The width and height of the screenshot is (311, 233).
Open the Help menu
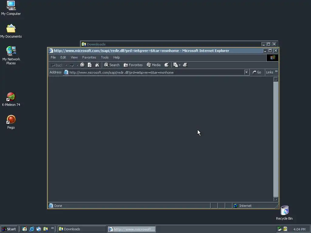116,57
